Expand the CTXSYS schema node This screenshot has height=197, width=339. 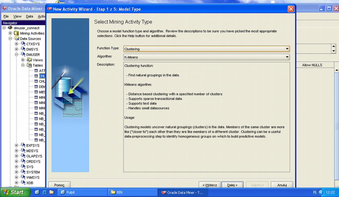tap(17, 44)
